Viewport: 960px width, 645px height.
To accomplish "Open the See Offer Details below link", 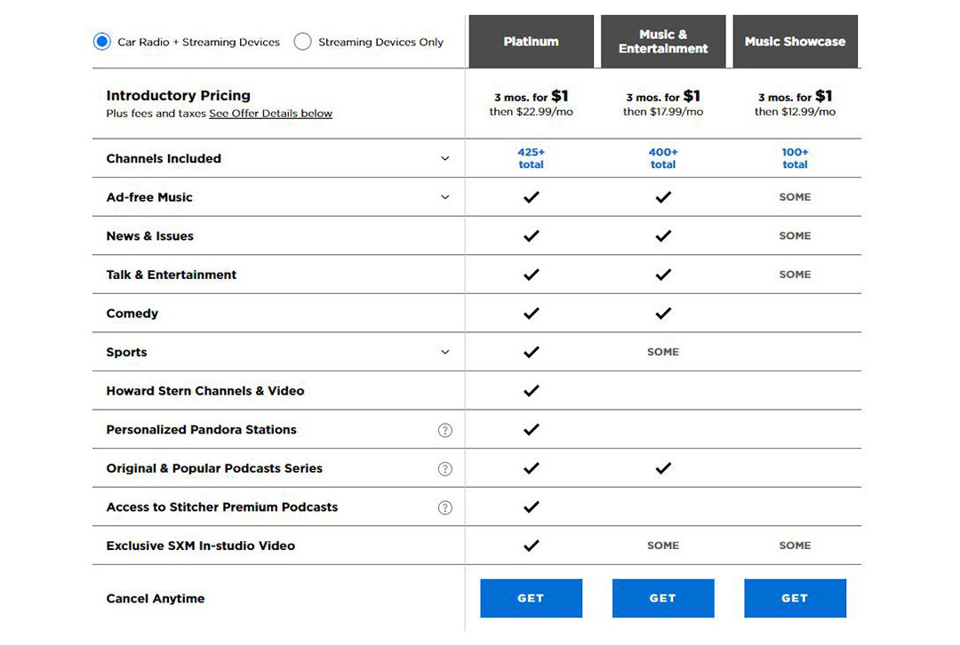I will [270, 114].
